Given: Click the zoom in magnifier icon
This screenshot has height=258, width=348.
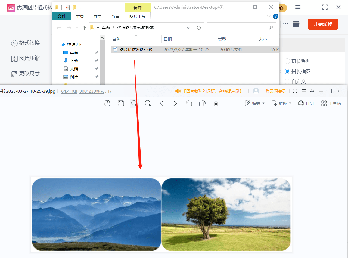Looking at the screenshot, I should point(134,103).
